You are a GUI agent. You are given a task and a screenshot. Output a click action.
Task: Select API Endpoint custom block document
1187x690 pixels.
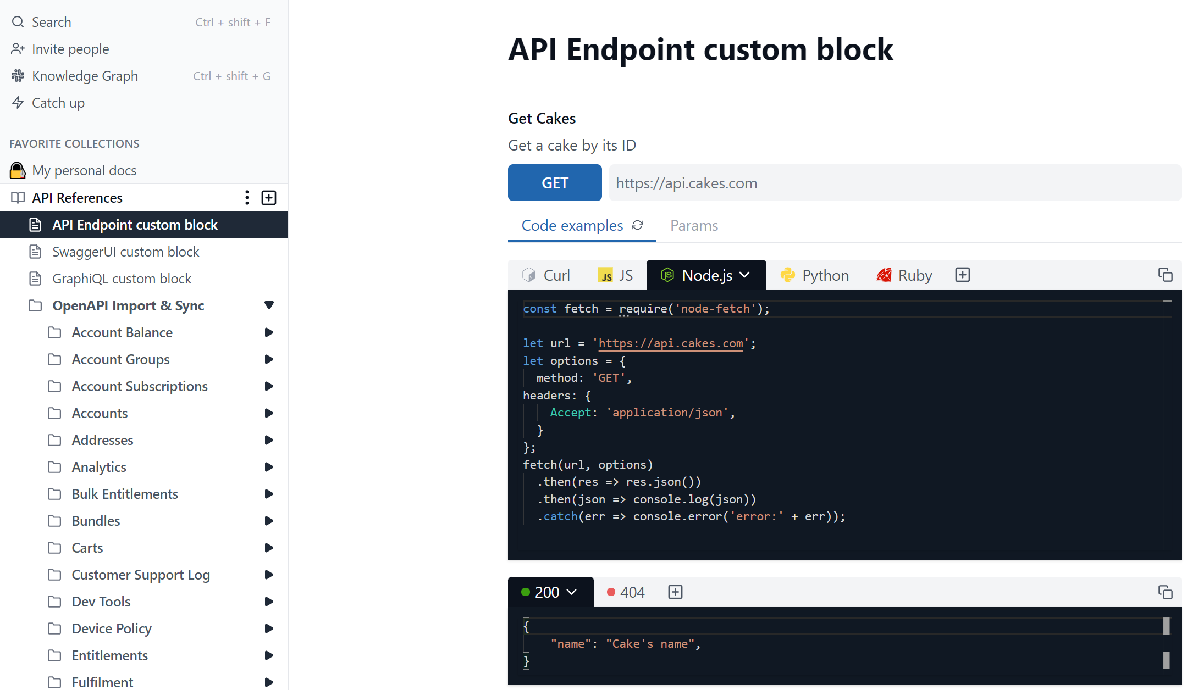[x=143, y=225]
